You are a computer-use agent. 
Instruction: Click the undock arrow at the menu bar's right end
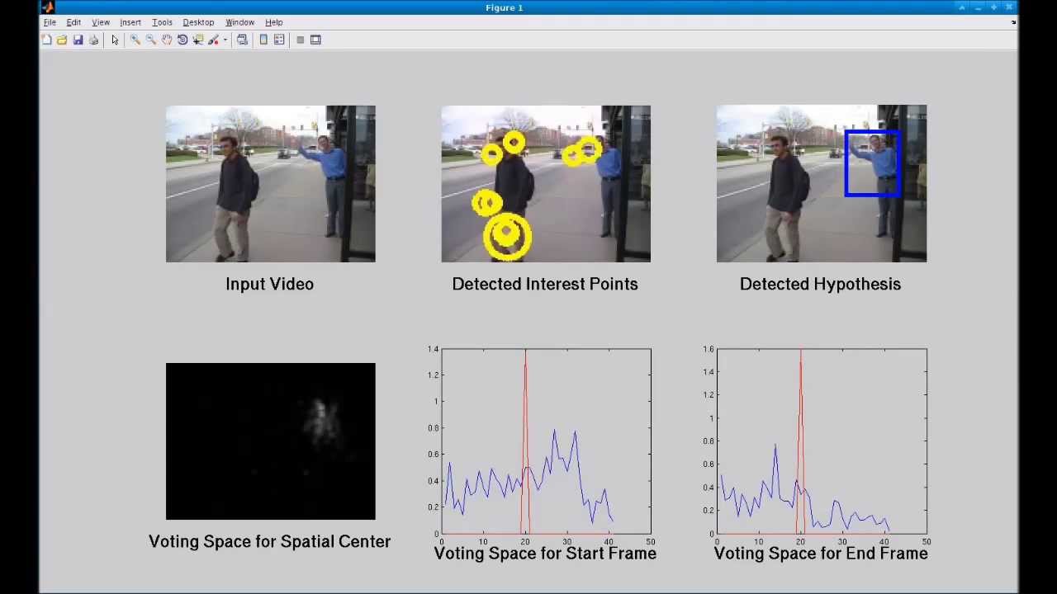pyautogui.click(x=1013, y=22)
